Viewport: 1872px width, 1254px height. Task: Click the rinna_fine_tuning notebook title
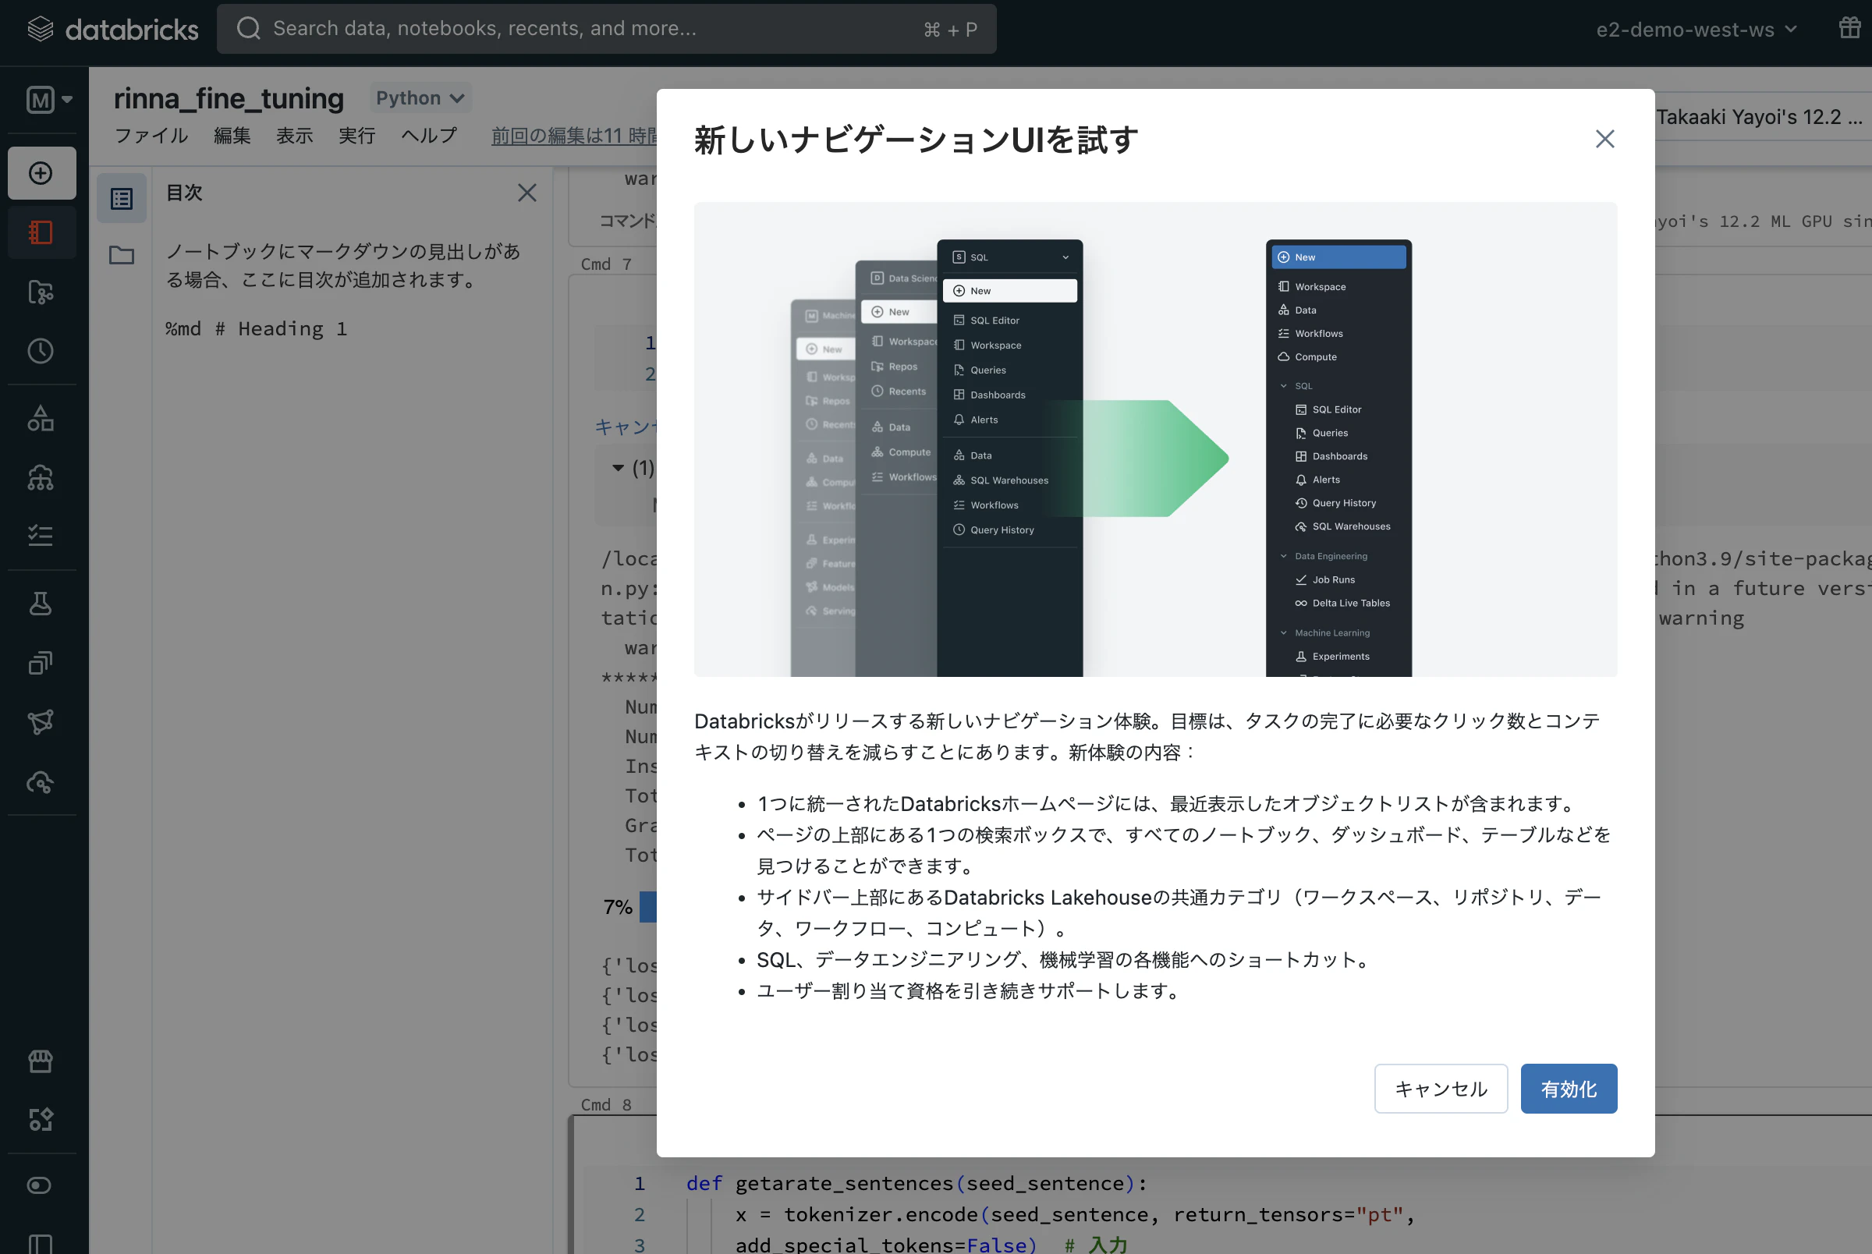(229, 98)
